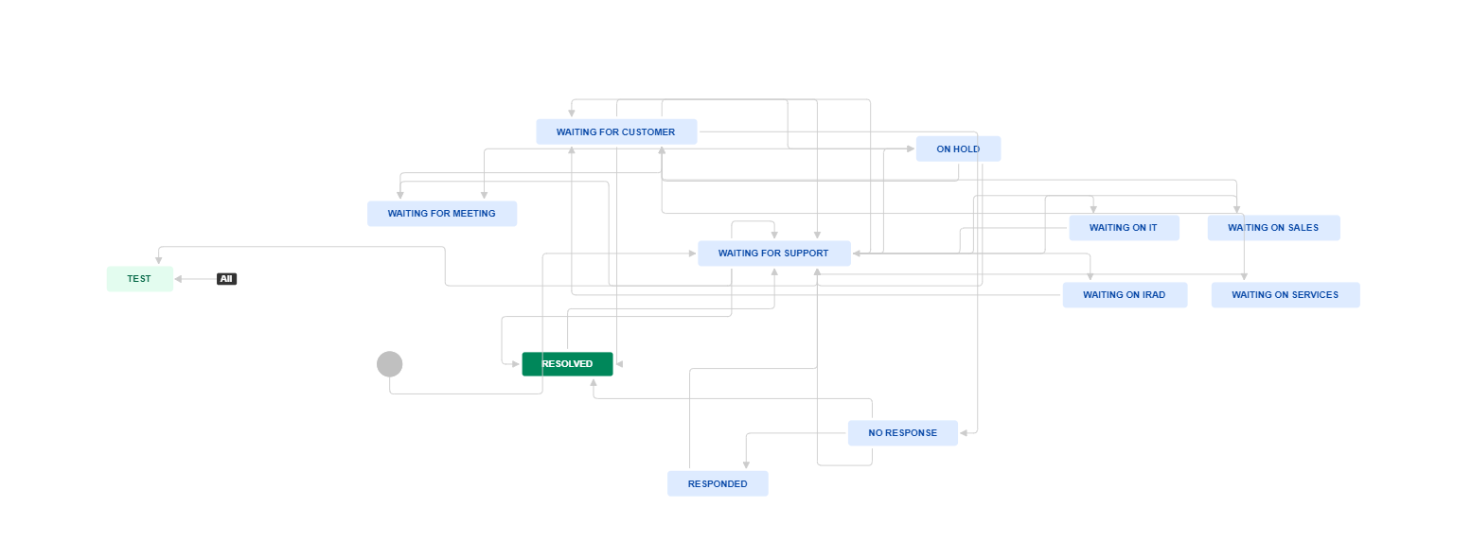Select the WAITING FOR CUSTOMER status node
1472x542 pixels.
(616, 132)
